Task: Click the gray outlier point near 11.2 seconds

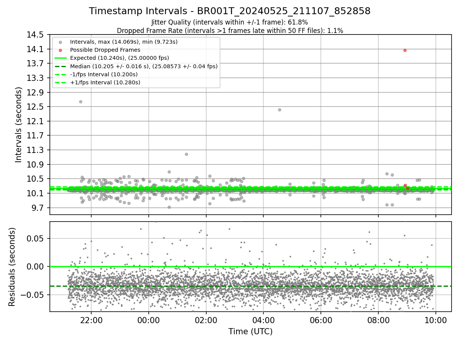Action: pos(186,154)
